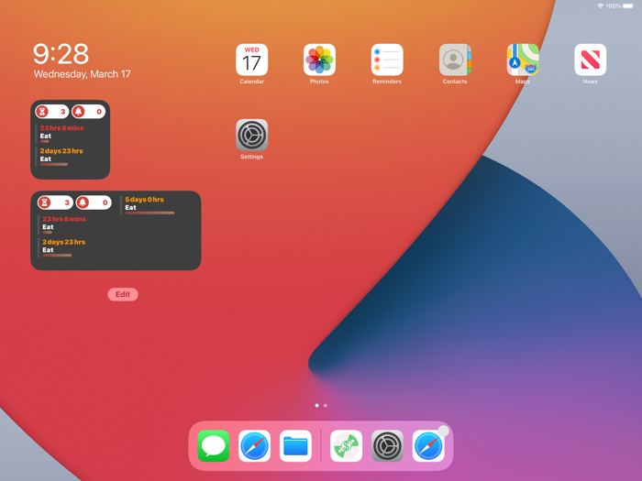Launch Safari next to Messages in dock
The height and width of the screenshot is (481, 642).
tap(254, 446)
